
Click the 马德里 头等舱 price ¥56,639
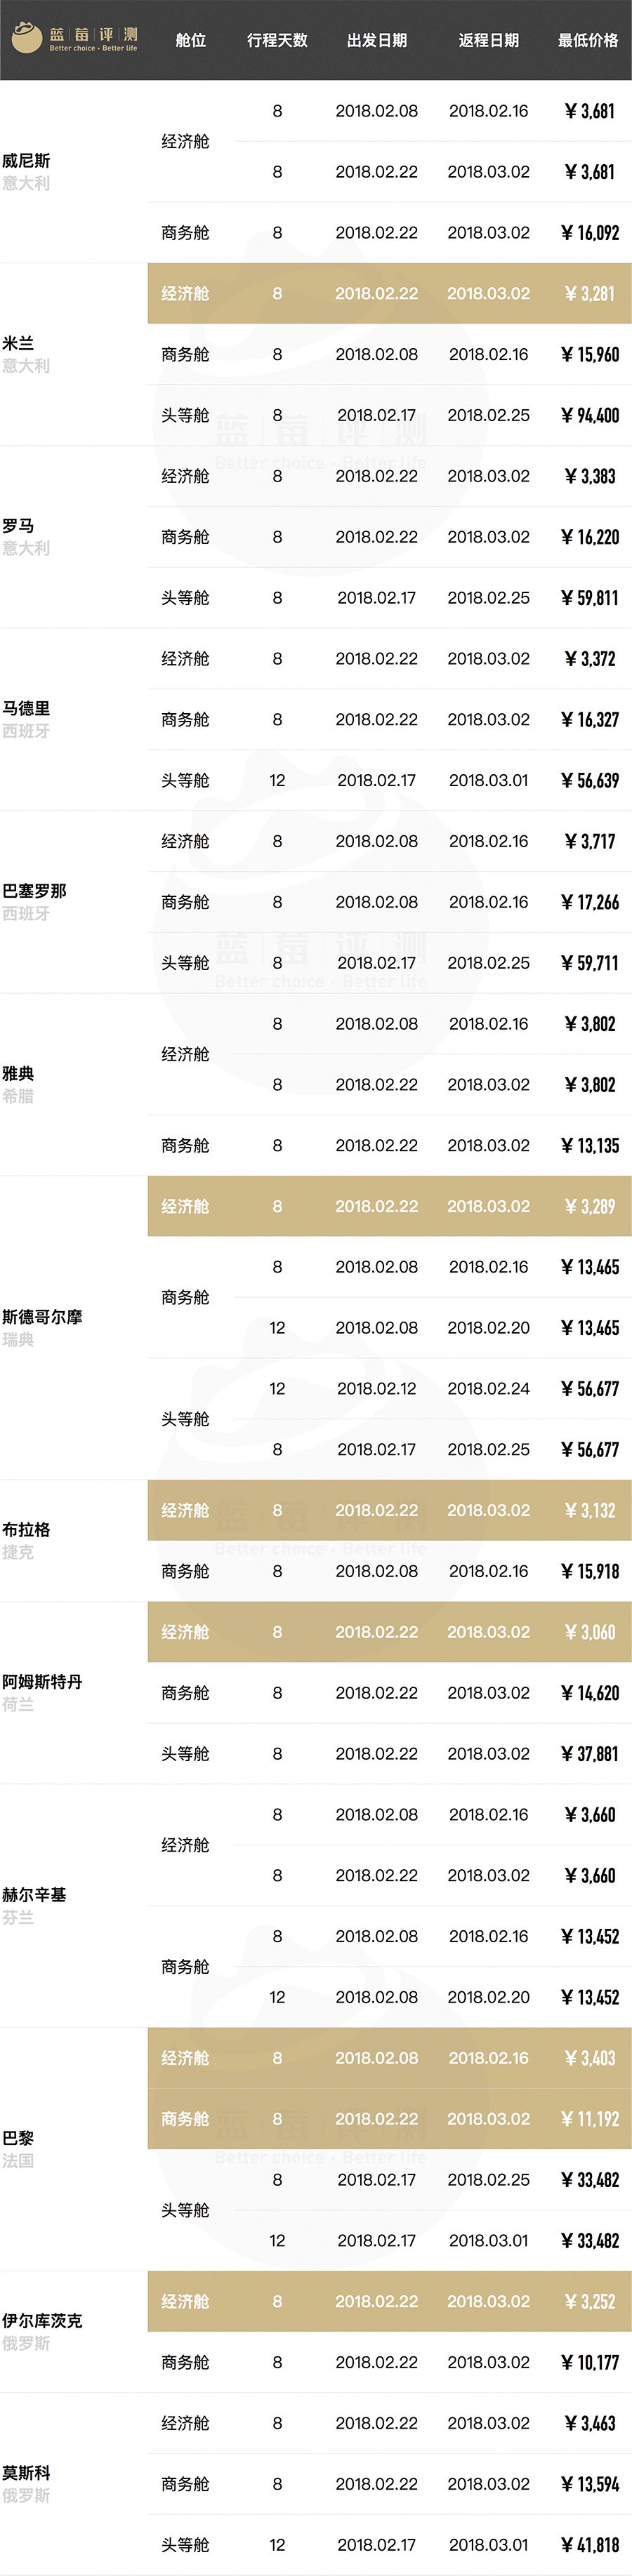click(590, 780)
